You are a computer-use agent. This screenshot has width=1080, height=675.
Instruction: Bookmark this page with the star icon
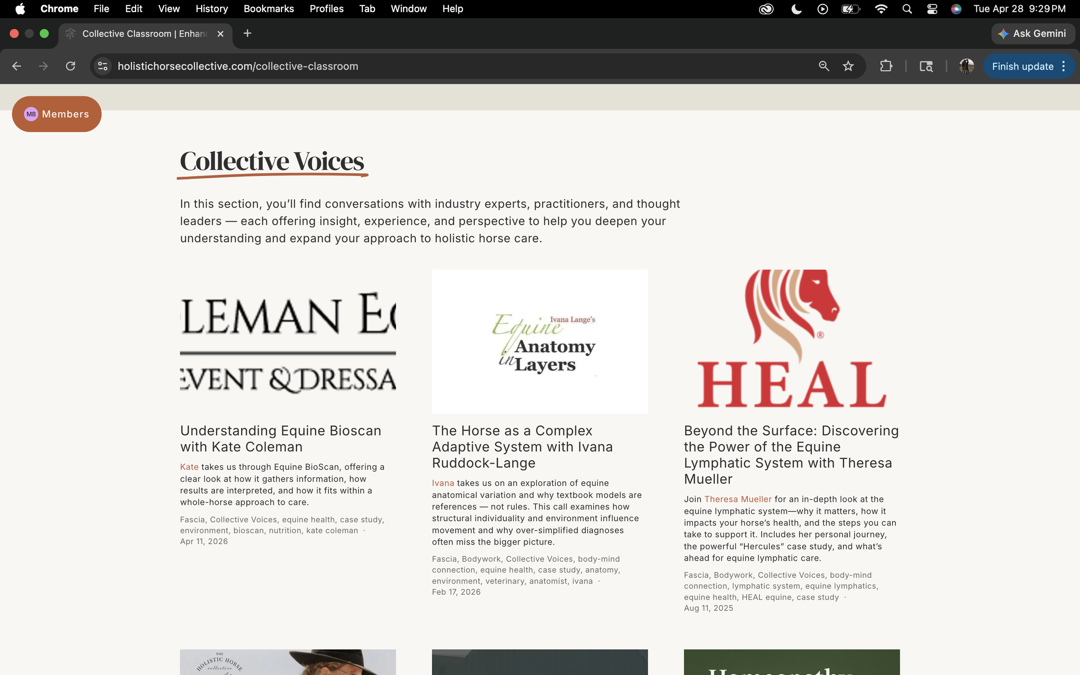(x=848, y=66)
